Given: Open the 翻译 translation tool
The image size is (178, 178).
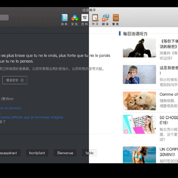Looking at the screenshot, I should (x=105, y=20).
